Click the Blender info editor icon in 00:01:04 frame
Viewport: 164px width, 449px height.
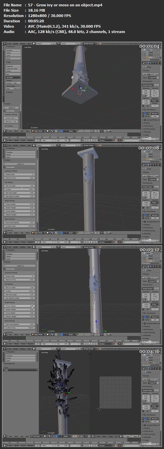click(x=5, y=43)
